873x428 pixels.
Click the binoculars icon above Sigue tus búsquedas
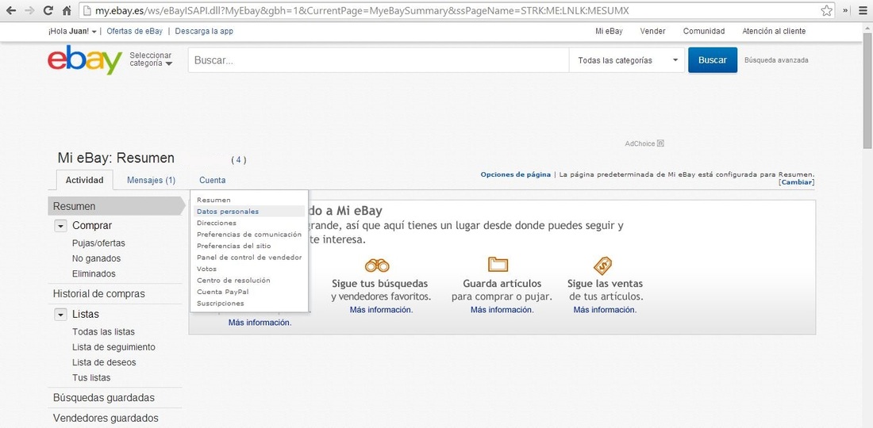[x=377, y=266]
